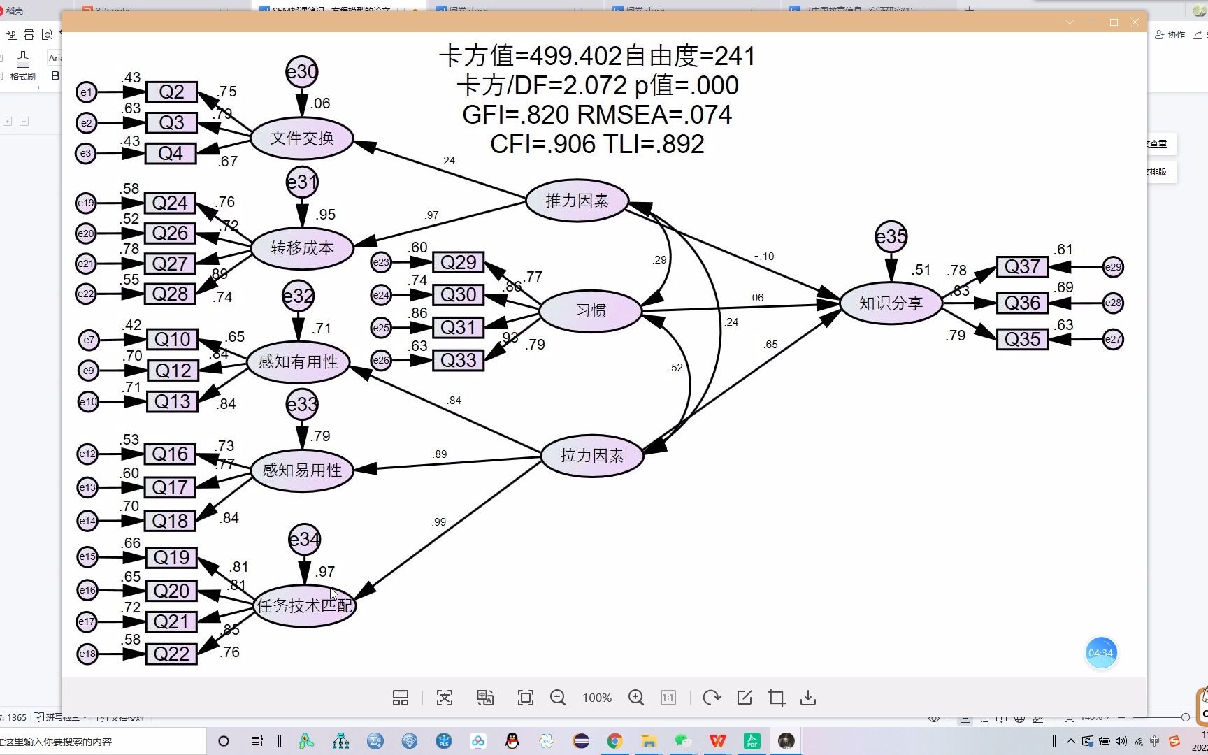Click new tab plus button in WPS
This screenshot has width=1208, height=755.
[x=969, y=10]
